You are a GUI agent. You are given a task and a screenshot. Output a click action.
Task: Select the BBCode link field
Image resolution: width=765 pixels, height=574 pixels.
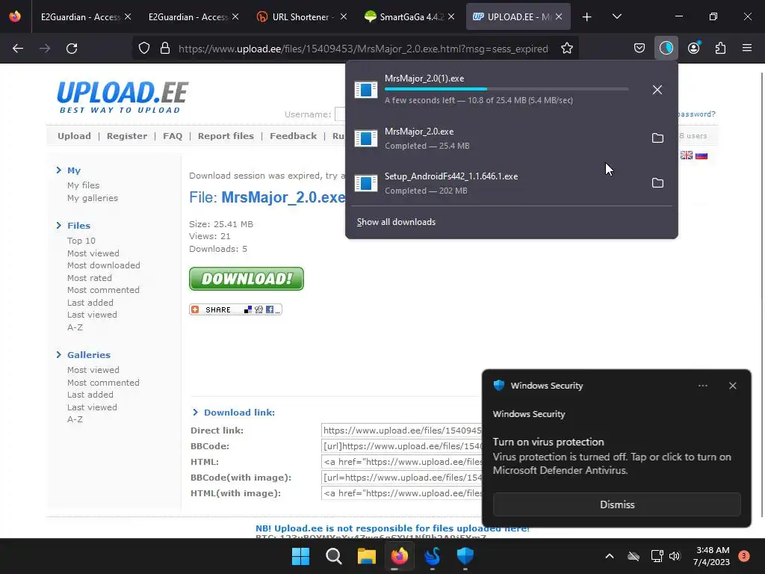402,446
